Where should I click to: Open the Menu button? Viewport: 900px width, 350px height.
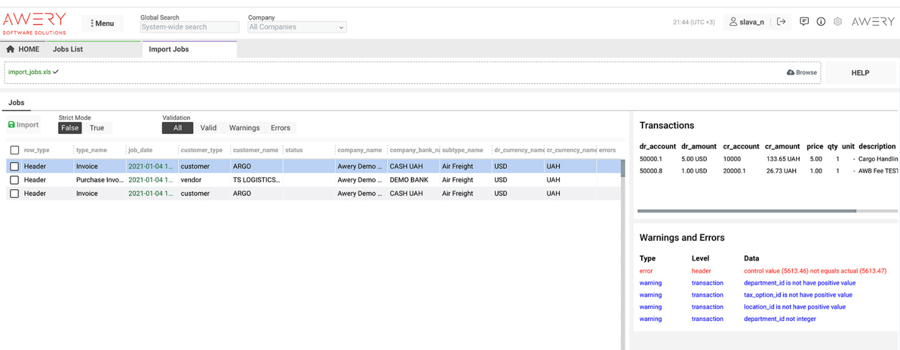click(103, 23)
